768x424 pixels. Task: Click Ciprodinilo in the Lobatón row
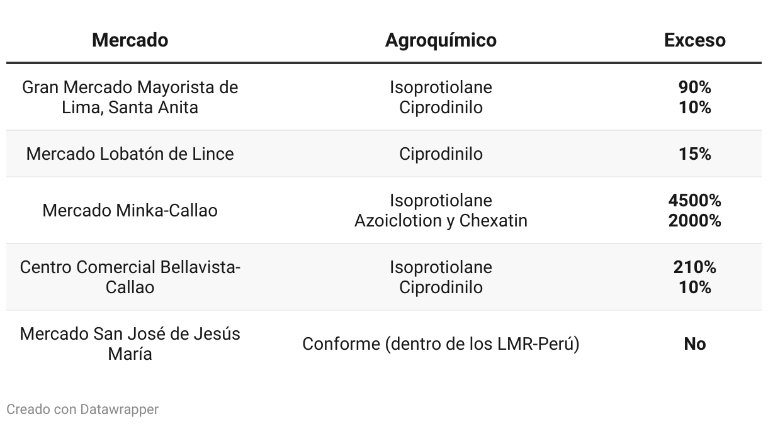click(x=441, y=153)
